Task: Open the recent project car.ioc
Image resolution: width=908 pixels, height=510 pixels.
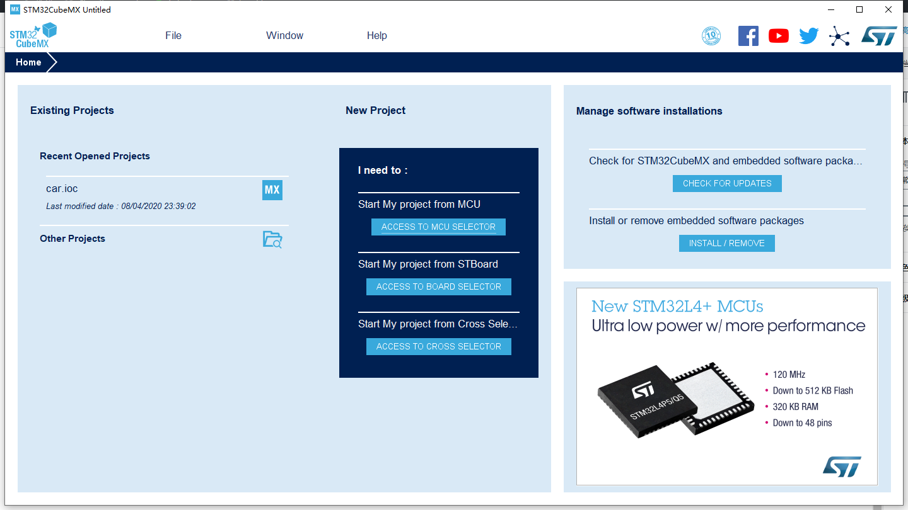Action: (61, 188)
